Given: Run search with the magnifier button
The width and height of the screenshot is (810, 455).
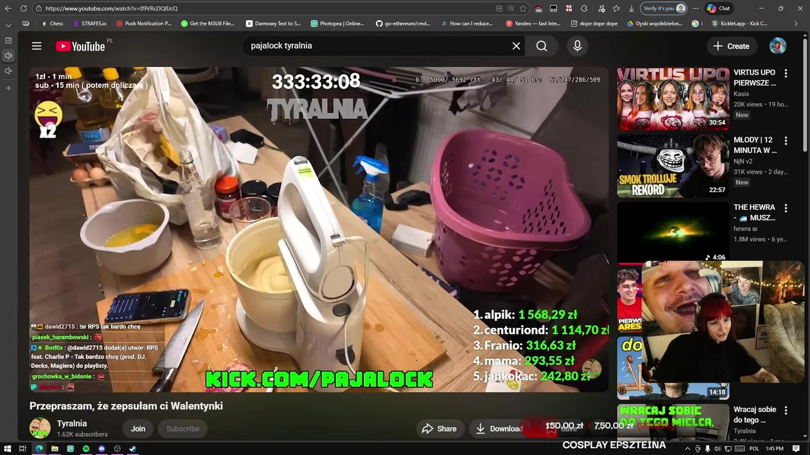Looking at the screenshot, I should point(542,46).
